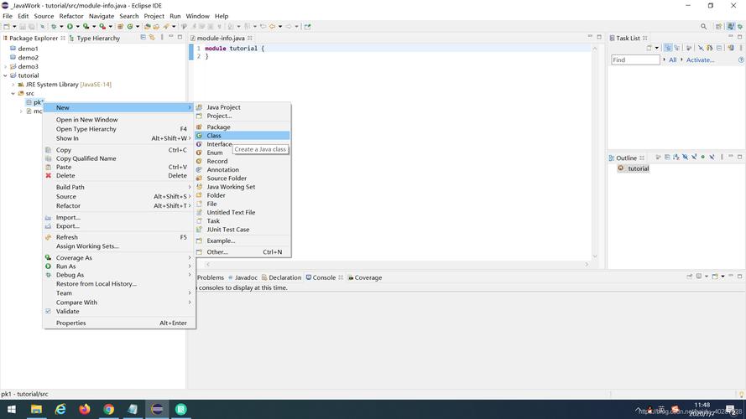Click the External Tools toolbar icon

[102, 27]
